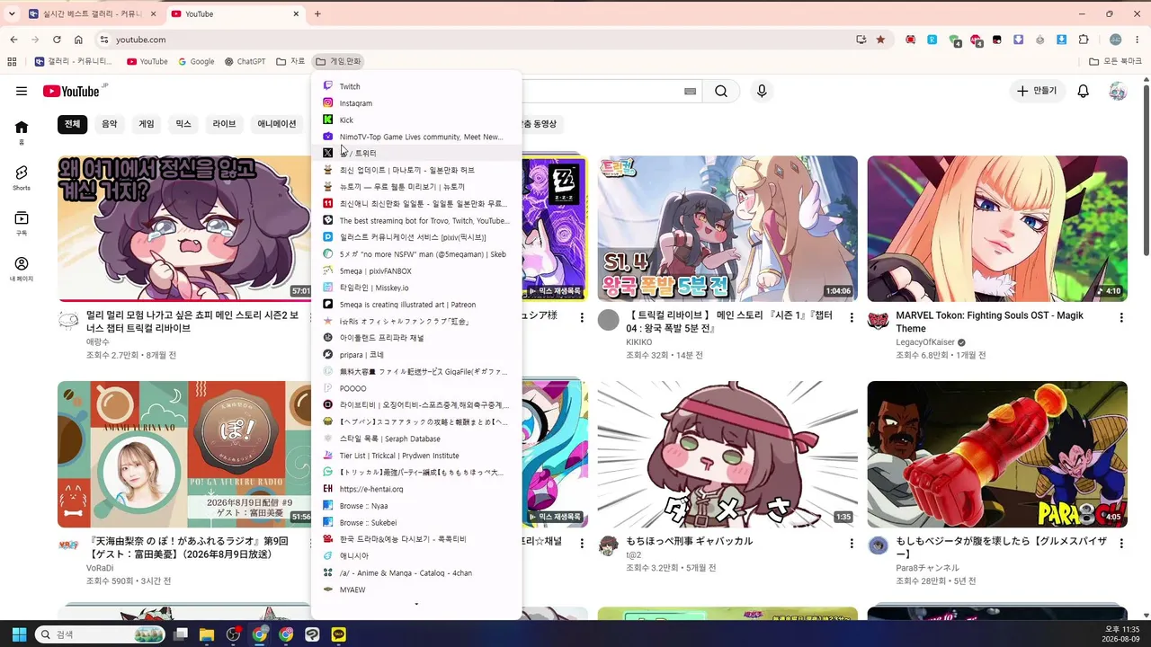Open OBS Studio from the taskbar
The height and width of the screenshot is (647, 1151).
234,634
